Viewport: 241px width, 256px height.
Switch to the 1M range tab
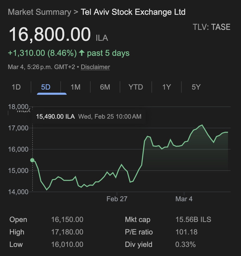pos(75,87)
